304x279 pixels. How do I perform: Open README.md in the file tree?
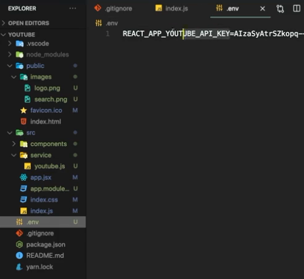tap(45, 256)
